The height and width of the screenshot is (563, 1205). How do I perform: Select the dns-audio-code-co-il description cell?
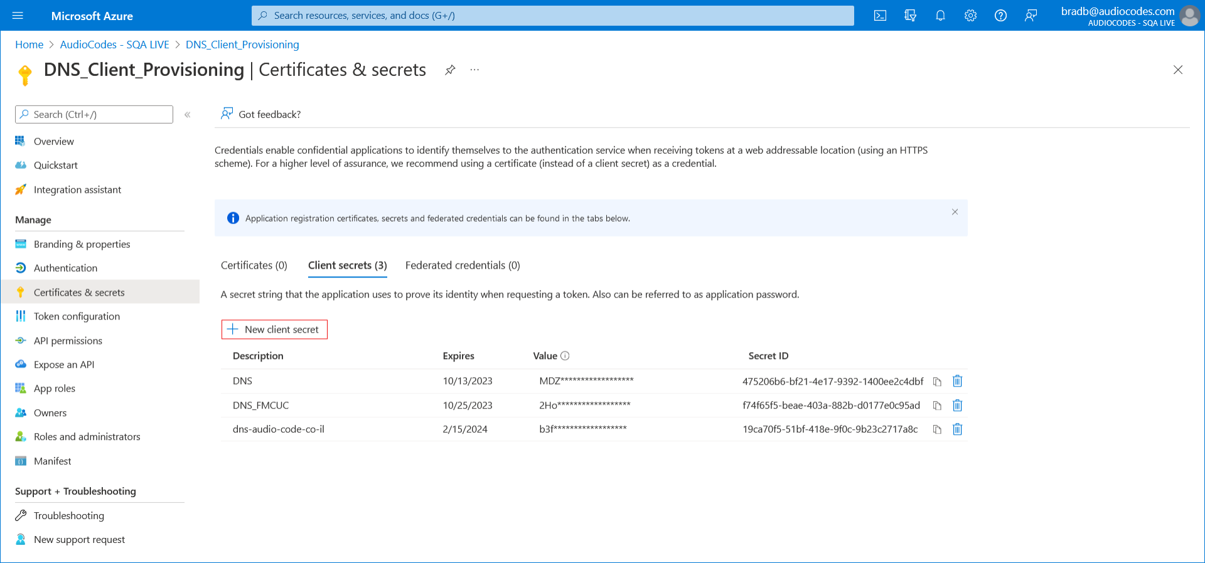coord(279,429)
